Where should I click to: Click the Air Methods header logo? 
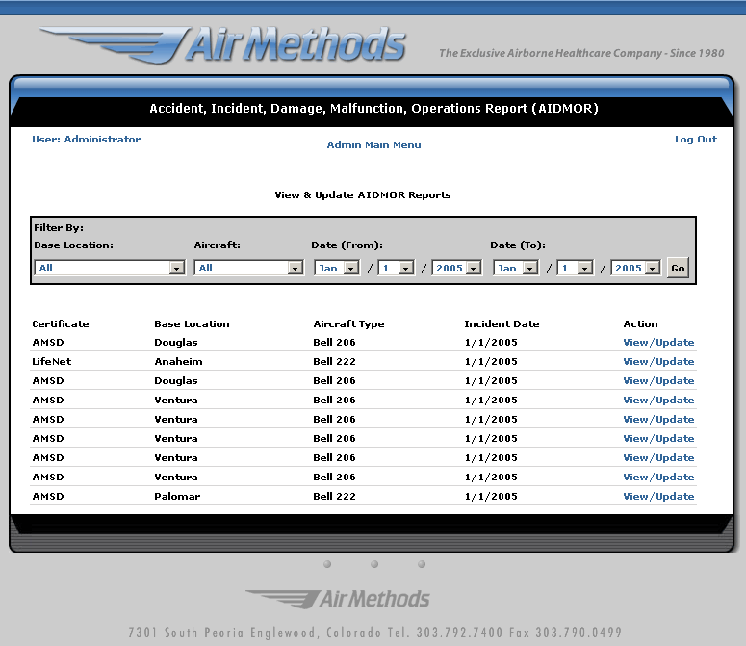tap(222, 43)
